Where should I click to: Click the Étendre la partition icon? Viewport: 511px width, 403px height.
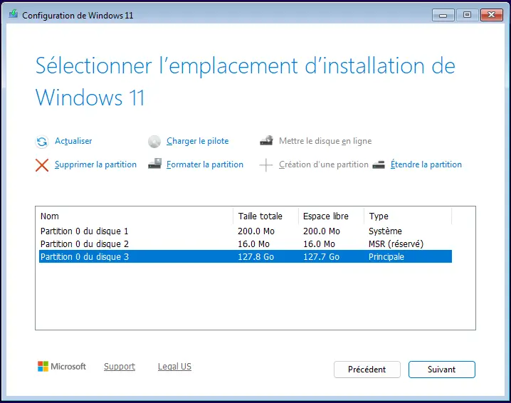pos(379,164)
